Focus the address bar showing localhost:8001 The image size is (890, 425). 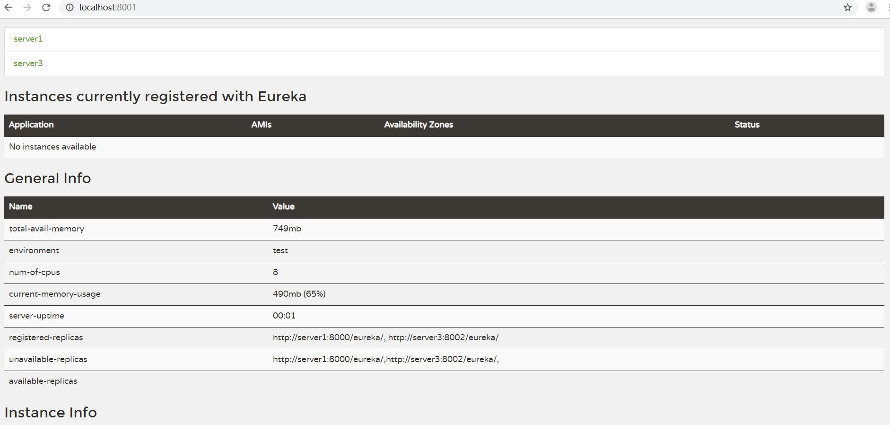[458, 8]
